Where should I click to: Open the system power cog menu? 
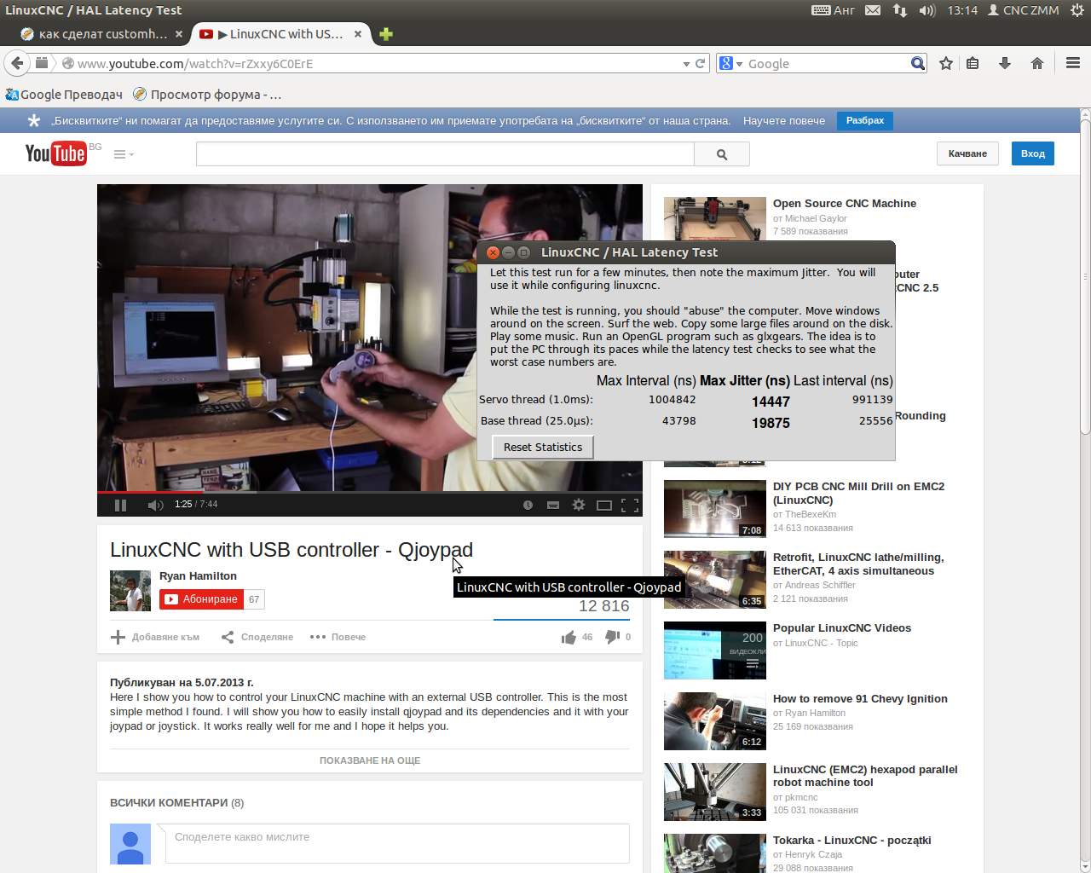tap(1077, 10)
